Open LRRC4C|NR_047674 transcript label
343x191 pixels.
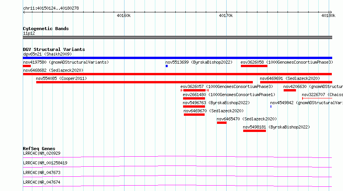pos(42,182)
